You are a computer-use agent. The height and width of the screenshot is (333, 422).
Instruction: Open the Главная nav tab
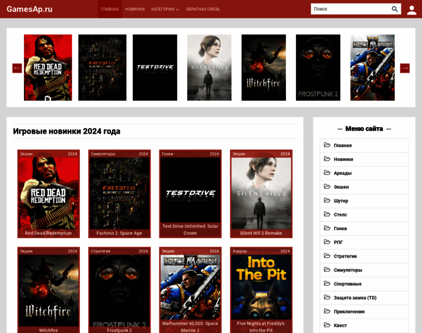point(109,9)
